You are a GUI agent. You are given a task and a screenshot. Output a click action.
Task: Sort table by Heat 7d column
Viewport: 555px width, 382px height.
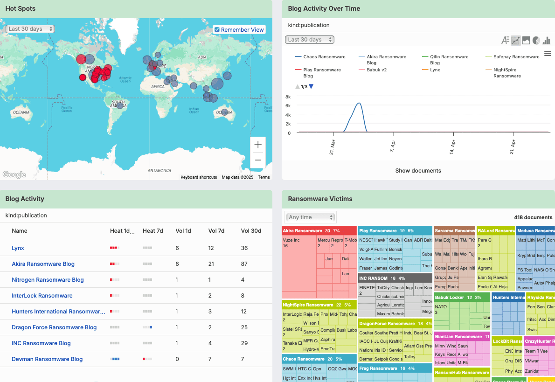coord(153,231)
